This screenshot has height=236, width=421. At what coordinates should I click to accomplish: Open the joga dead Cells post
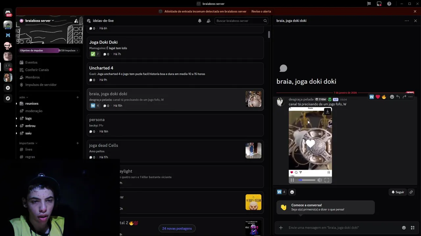coord(175,151)
